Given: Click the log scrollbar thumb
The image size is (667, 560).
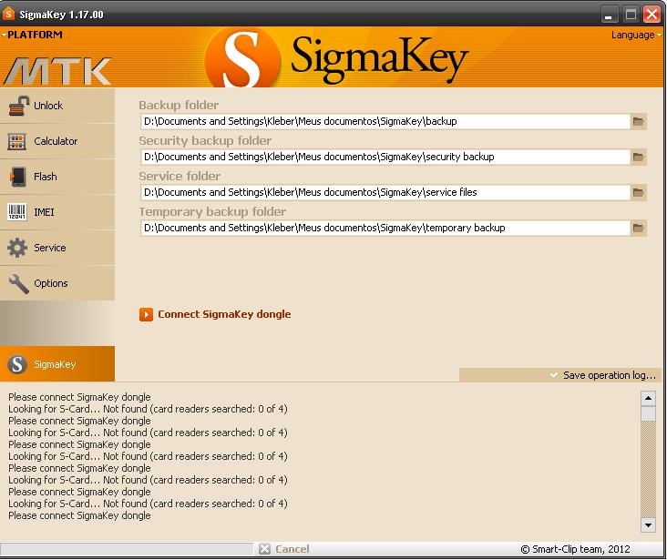Looking at the screenshot, I should [x=648, y=413].
